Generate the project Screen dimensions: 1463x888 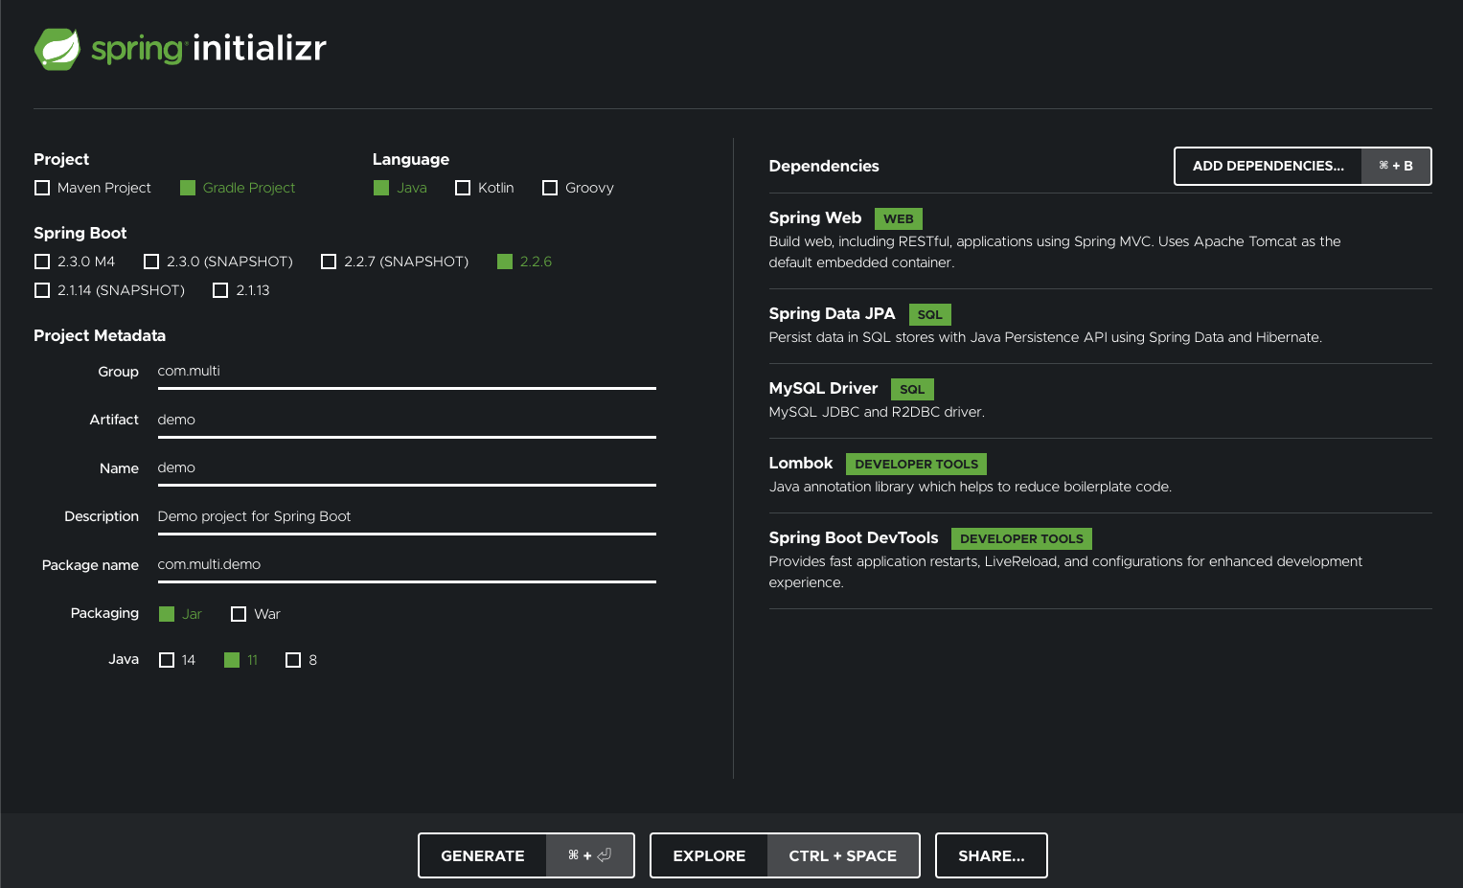pos(526,855)
